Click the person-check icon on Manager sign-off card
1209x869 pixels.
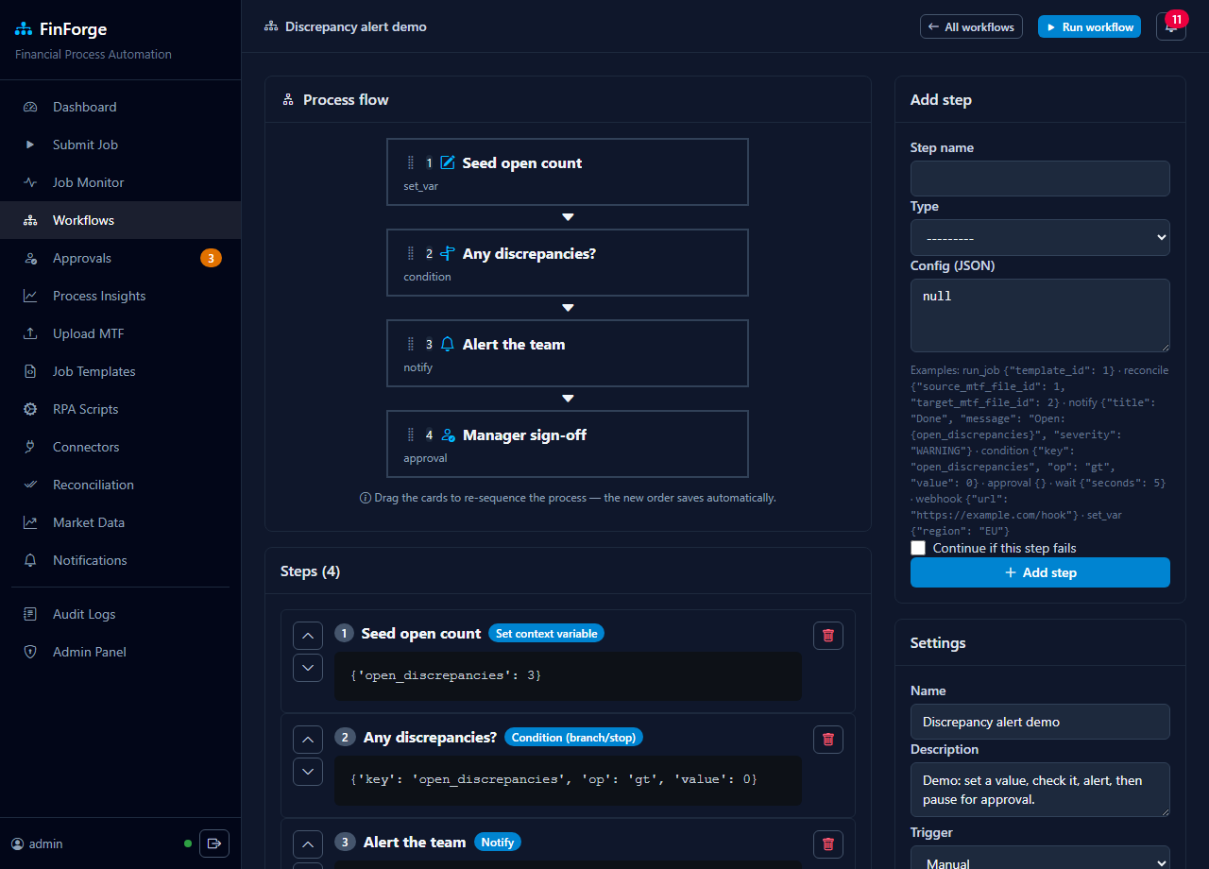pyautogui.click(x=449, y=434)
